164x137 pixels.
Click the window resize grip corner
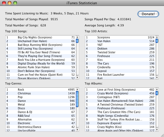(x=162, y=135)
